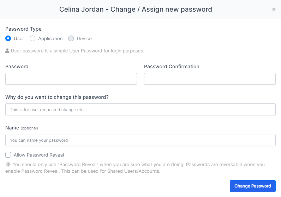Pick the Device password type radio button

tap(71, 38)
